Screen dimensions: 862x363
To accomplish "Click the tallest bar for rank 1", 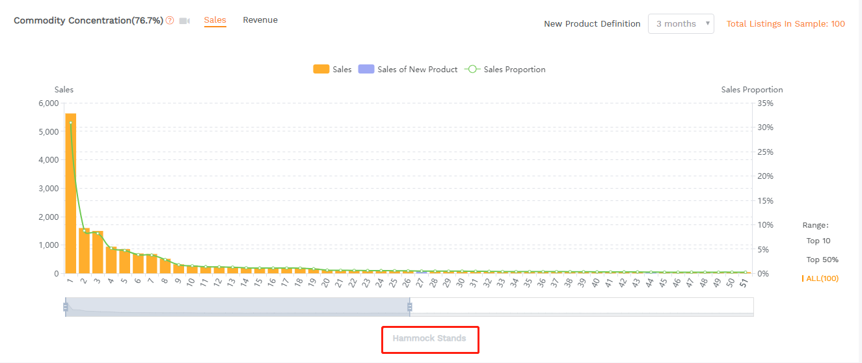I will click(x=70, y=195).
